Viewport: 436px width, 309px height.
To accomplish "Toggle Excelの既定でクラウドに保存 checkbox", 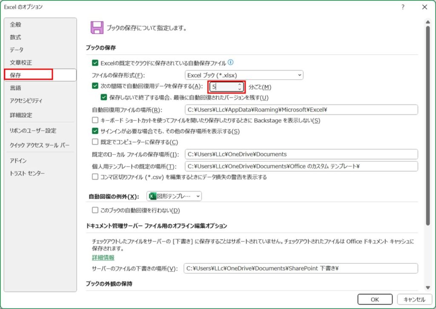I will pos(95,63).
